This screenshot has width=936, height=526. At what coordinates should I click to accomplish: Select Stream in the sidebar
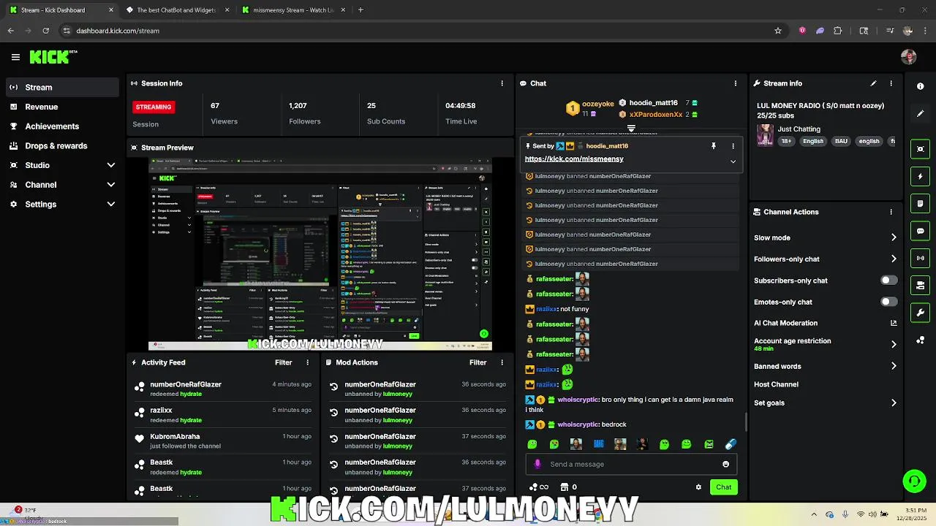point(62,87)
